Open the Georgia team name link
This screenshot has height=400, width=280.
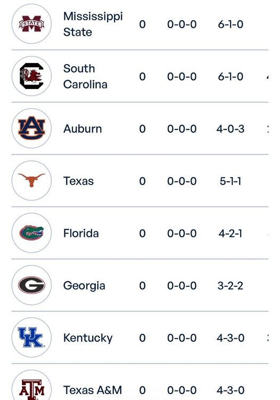point(84,286)
